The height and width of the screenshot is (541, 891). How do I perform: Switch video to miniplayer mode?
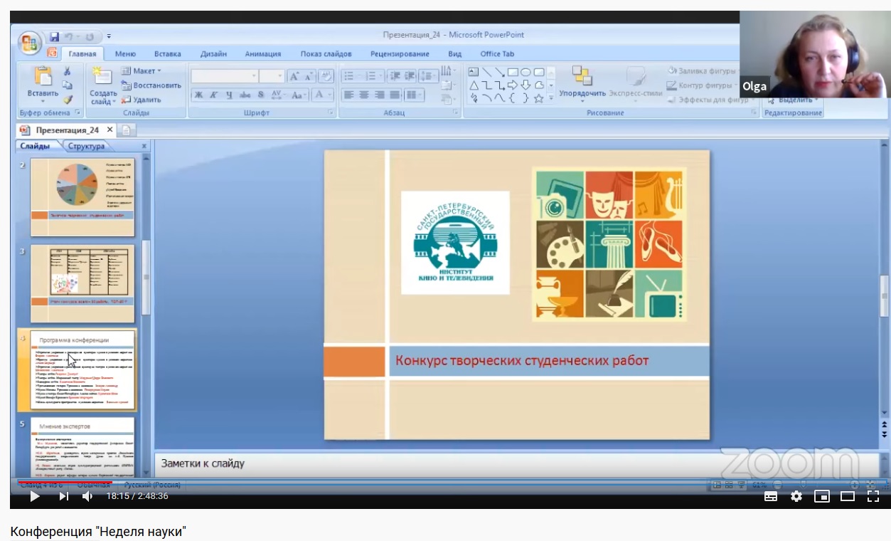coord(822,496)
